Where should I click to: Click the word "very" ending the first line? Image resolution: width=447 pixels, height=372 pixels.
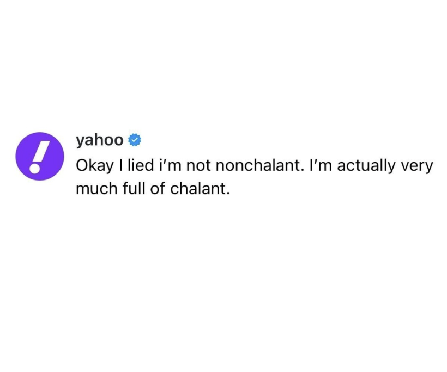(417, 166)
